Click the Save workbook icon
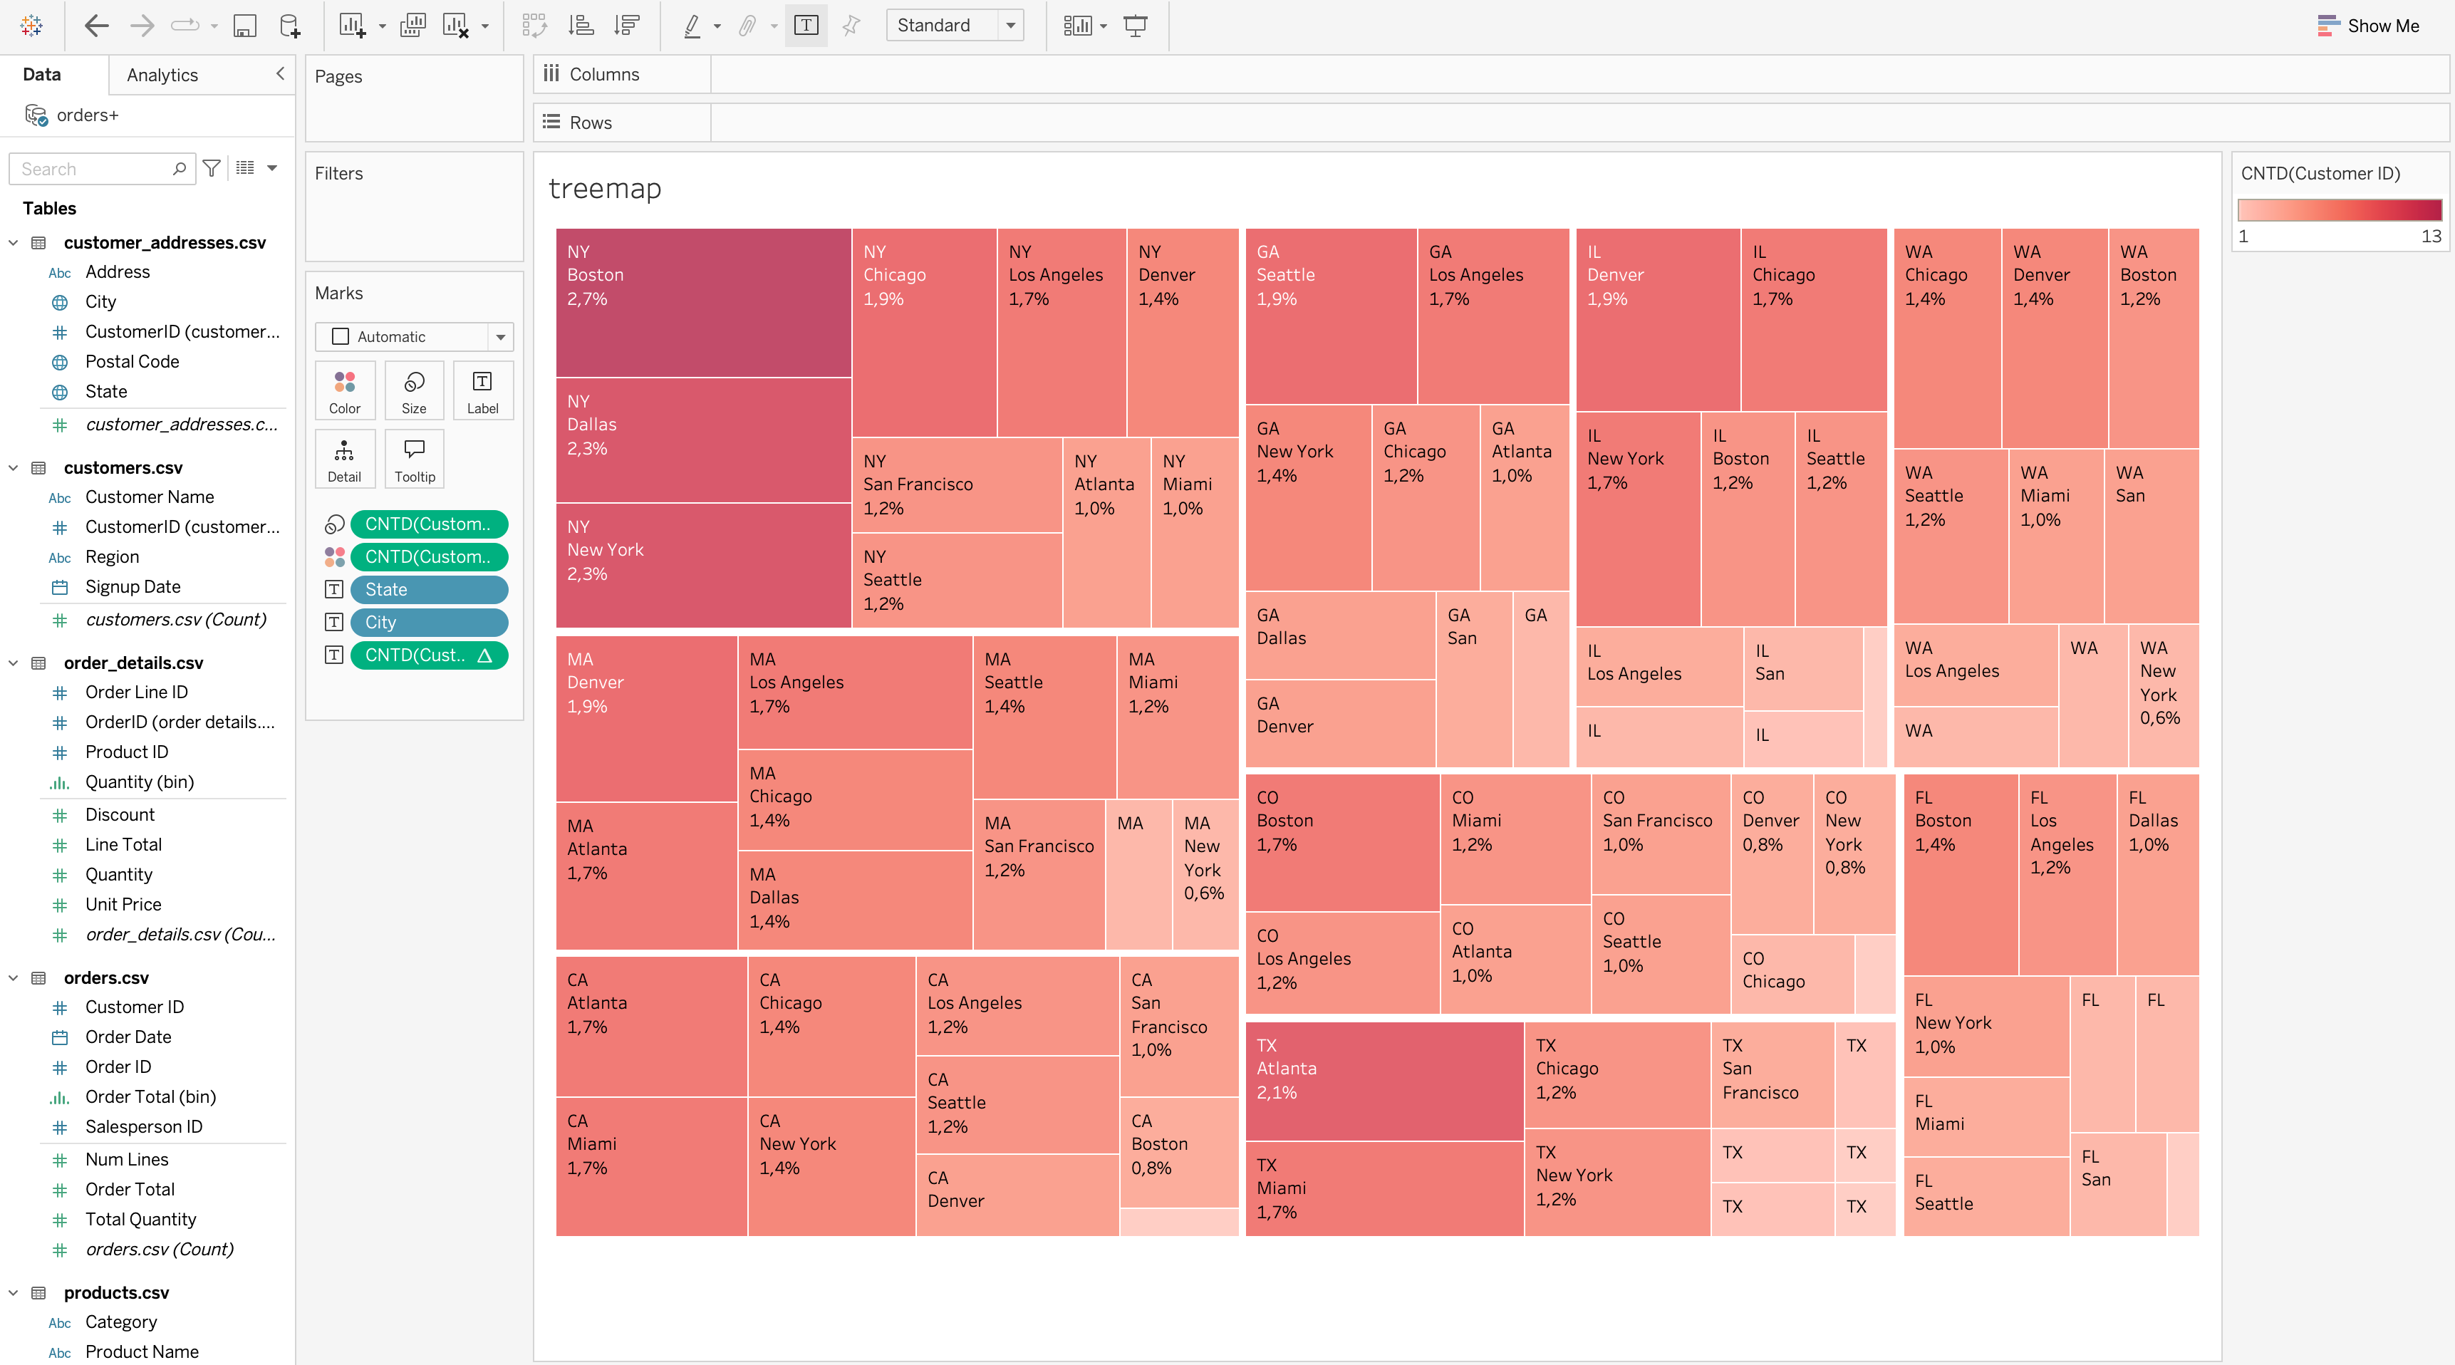The height and width of the screenshot is (1365, 2455). pos(245,26)
